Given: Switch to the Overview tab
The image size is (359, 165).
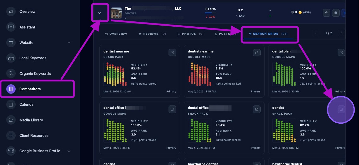Looking at the screenshot, I should [x=116, y=34].
